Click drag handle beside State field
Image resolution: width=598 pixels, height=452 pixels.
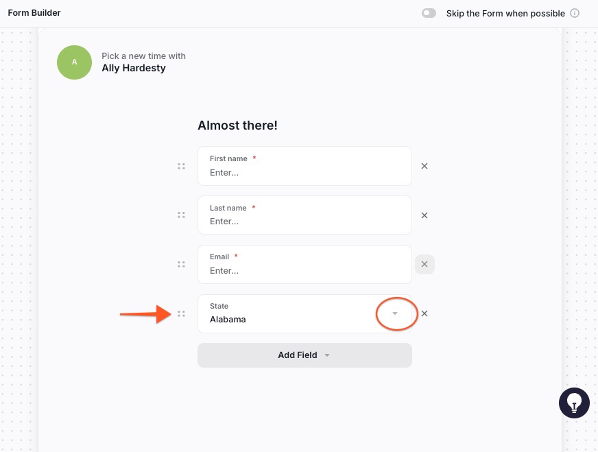[181, 313]
